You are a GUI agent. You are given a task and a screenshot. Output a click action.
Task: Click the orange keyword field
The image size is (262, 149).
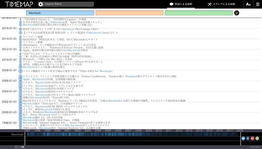tap(130, 13)
